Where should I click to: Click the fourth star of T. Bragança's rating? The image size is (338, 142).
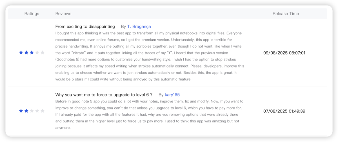pyautogui.click(x=37, y=53)
